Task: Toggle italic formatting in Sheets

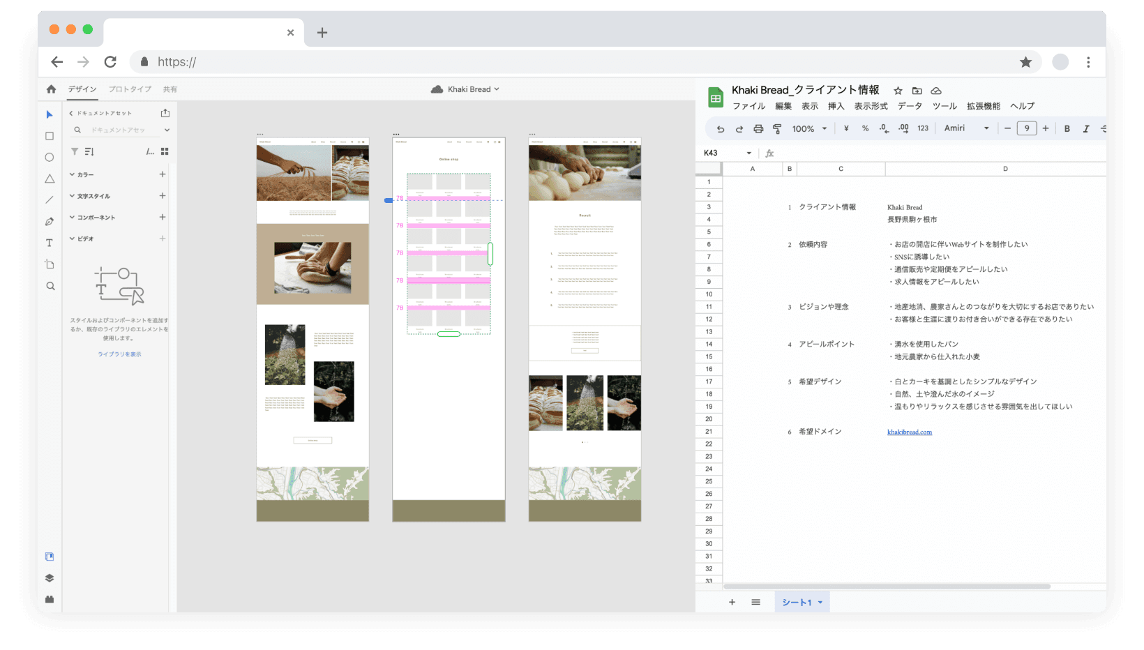Action: [x=1086, y=128]
